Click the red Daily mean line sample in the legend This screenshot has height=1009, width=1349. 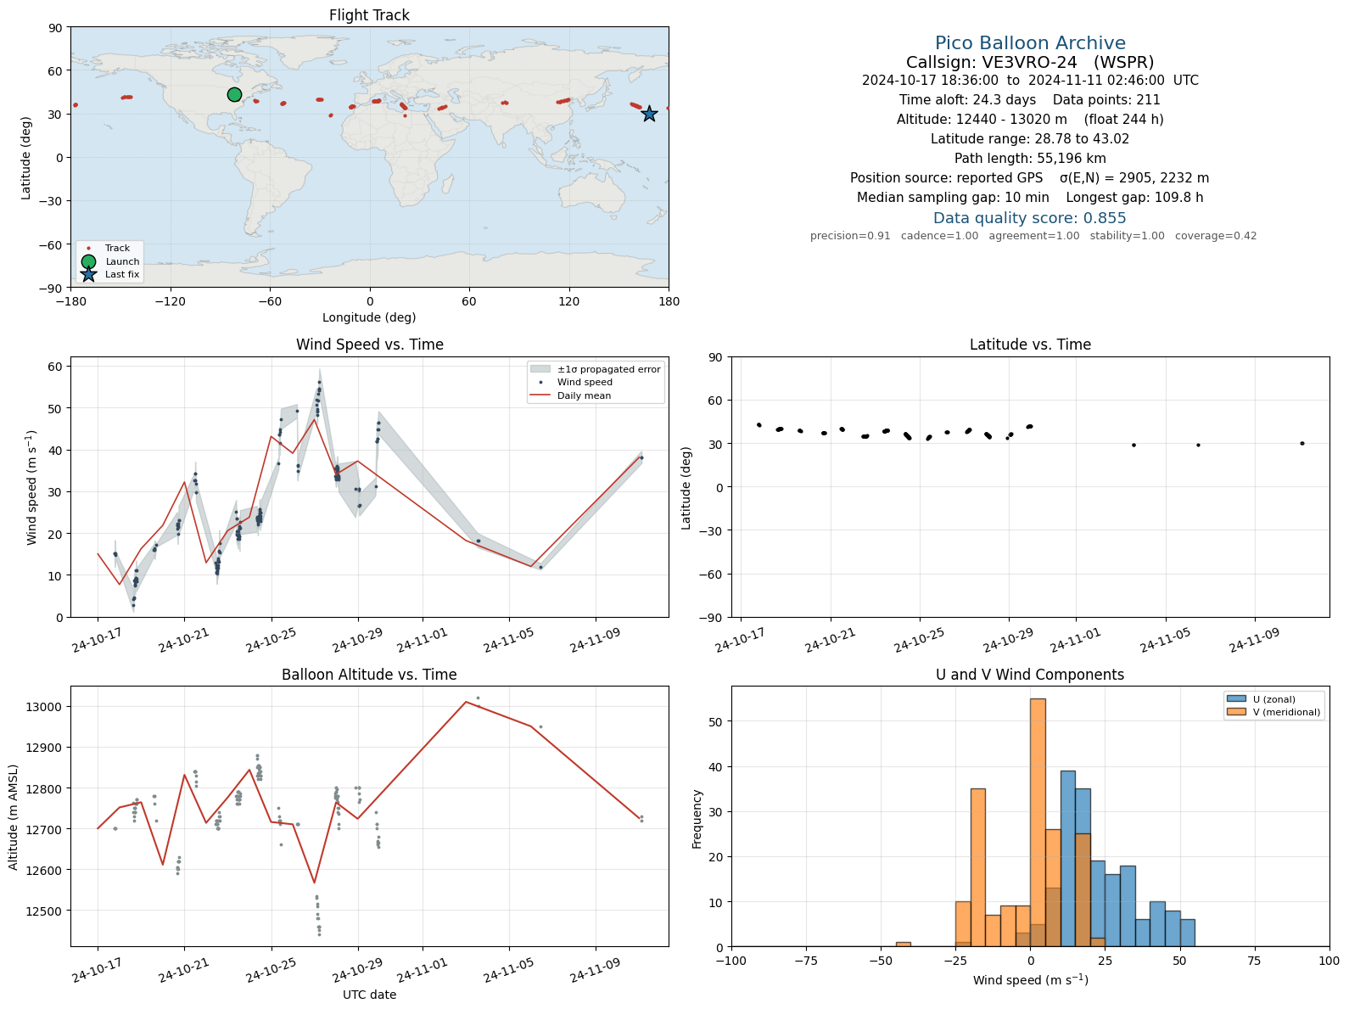pos(540,395)
